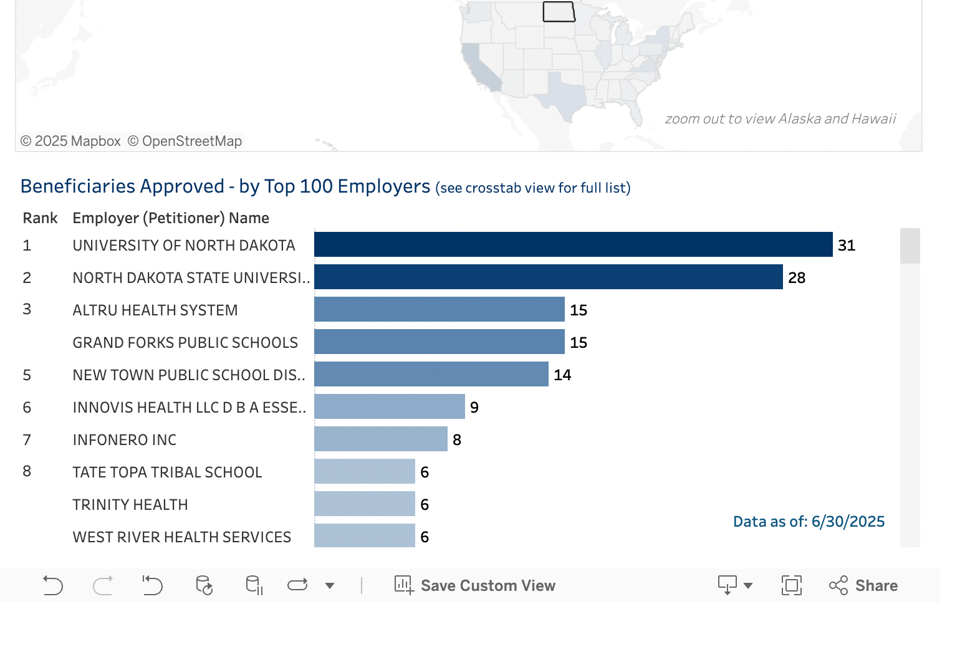Open the crosstab view for full list
The image size is (975, 647).
pyautogui.click(x=532, y=188)
